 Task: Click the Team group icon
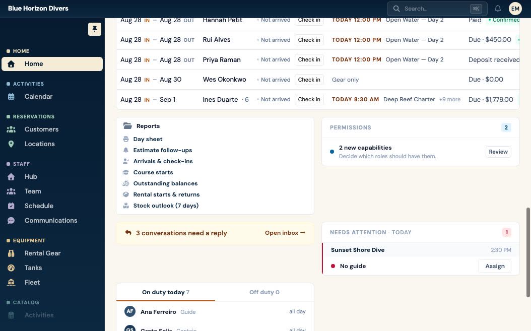point(11,191)
